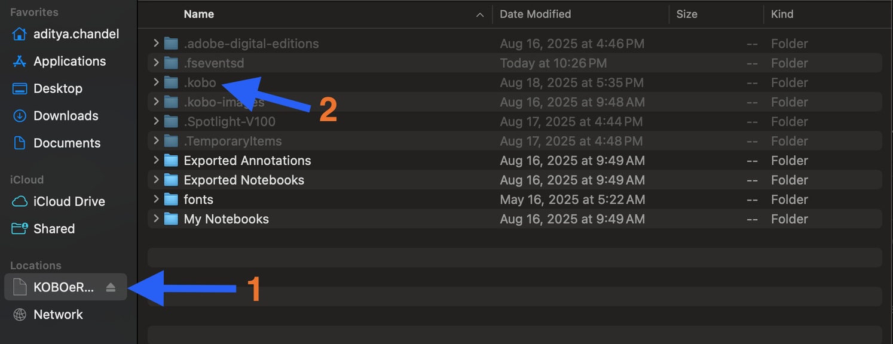This screenshot has height=344, width=893.
Task: Open Applications in sidebar
Action: pos(69,62)
